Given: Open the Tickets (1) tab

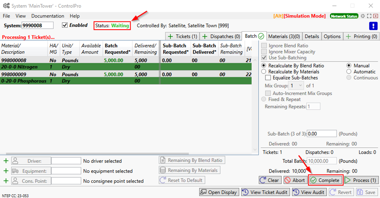Looking at the screenshot, I should [182, 36].
